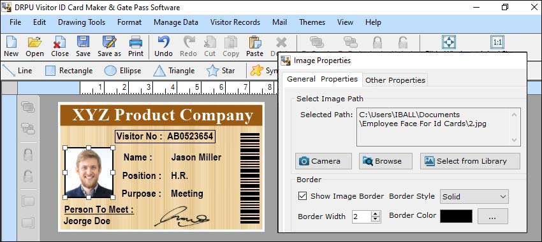The image size is (542, 242).
Task: Click the Camera button
Action: pyautogui.click(x=323, y=161)
